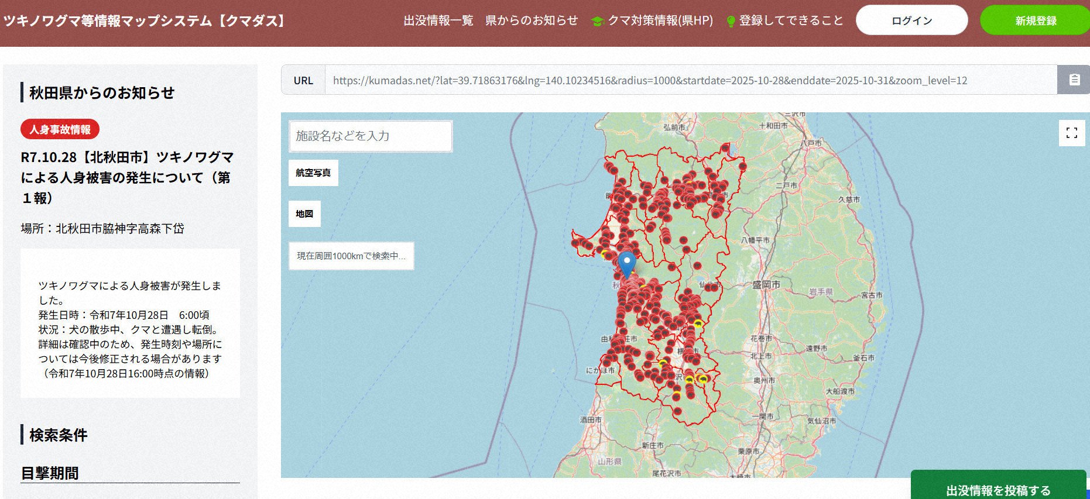Open 県からのお知らせ menu item
Screen dimensions: 1090x499
pos(531,20)
